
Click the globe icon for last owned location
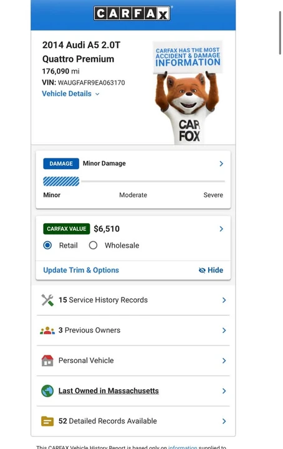point(47,391)
